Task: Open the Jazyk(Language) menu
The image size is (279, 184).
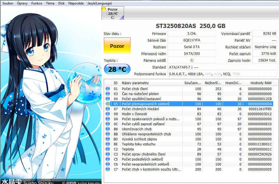Action: point(100,3)
